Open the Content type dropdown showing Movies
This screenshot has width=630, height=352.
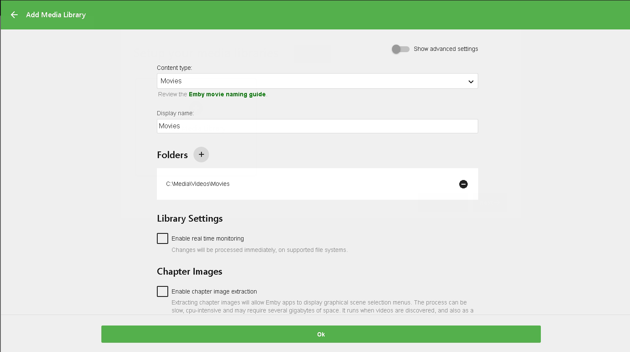point(311,81)
